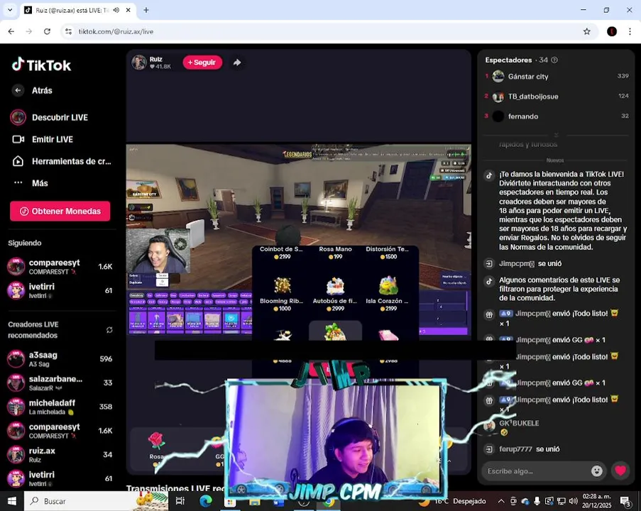The width and height of the screenshot is (641, 511).
Task: Open recommended creator salazarbane
Action: [60, 383]
